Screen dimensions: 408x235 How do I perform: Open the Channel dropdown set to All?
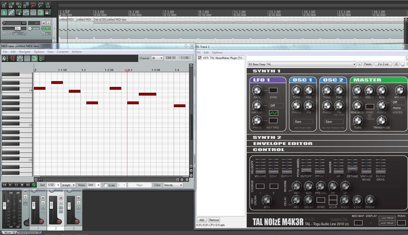157,58
